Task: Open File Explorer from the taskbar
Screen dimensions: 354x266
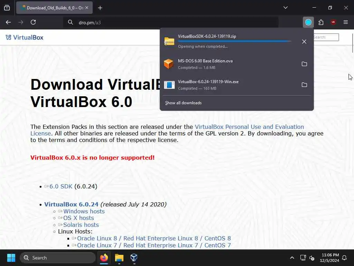Action: coord(119,258)
